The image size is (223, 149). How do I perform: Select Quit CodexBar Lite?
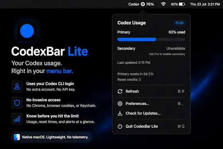[x=151, y=126]
